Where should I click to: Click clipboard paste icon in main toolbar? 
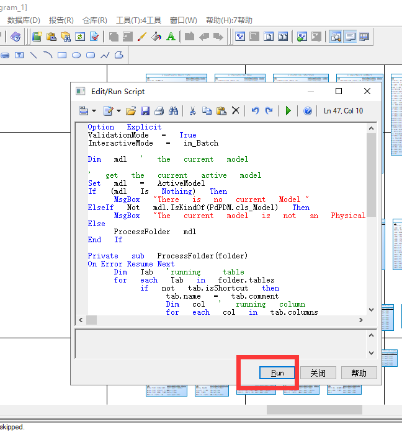51,37
